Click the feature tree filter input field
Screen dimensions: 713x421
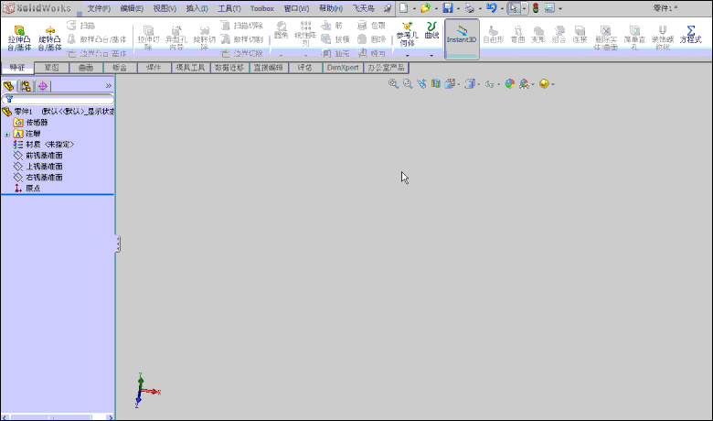[58, 99]
